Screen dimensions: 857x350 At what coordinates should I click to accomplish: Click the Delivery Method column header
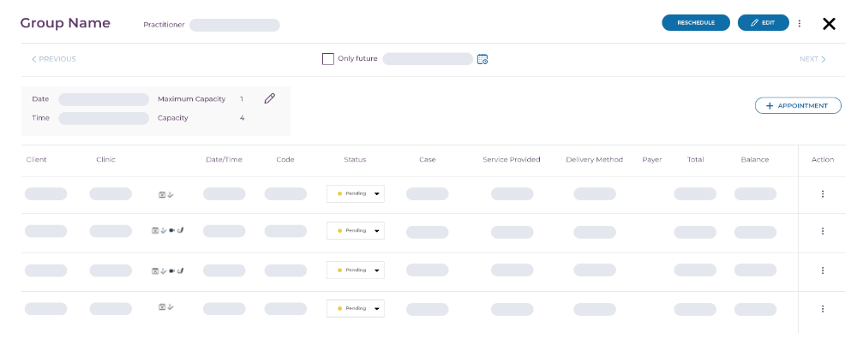pos(595,159)
